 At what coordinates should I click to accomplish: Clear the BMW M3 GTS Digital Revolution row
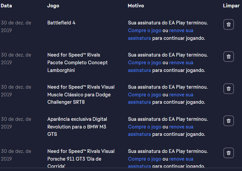click(x=229, y=121)
